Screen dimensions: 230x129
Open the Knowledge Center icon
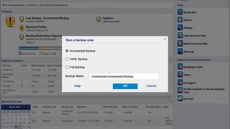tap(180, 67)
